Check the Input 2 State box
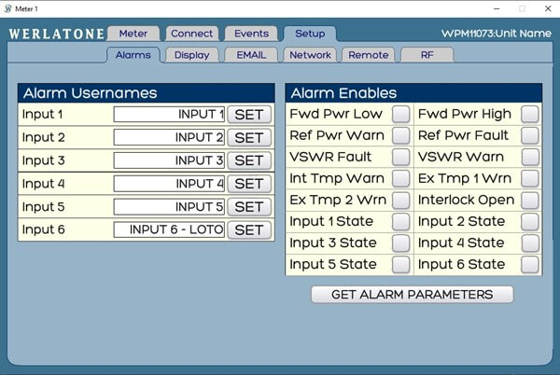 pyautogui.click(x=529, y=222)
